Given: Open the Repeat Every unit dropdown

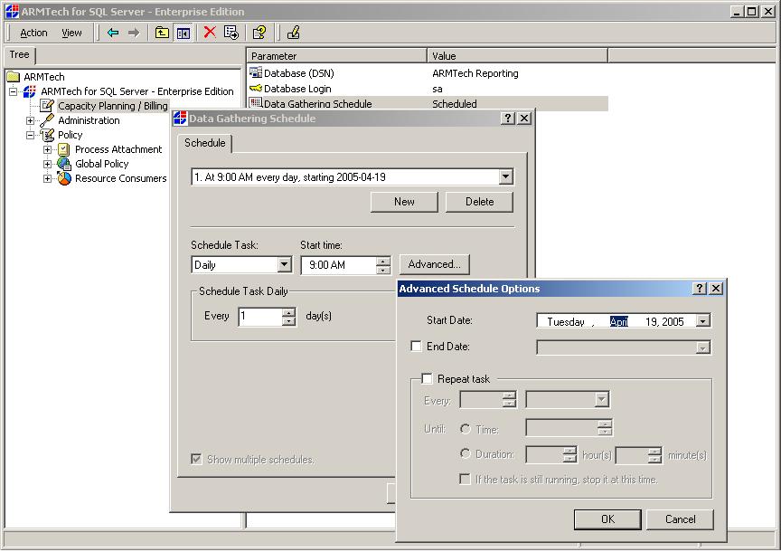Looking at the screenshot, I should click(x=602, y=399).
